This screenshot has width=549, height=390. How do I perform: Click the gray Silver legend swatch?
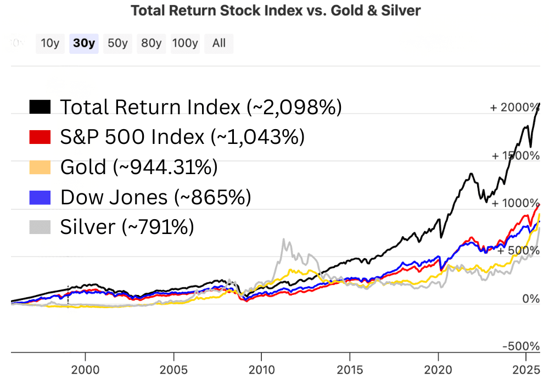[40, 226]
